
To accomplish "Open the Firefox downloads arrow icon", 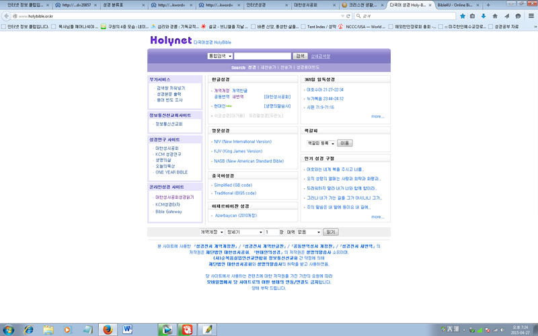I will click(483, 15).
